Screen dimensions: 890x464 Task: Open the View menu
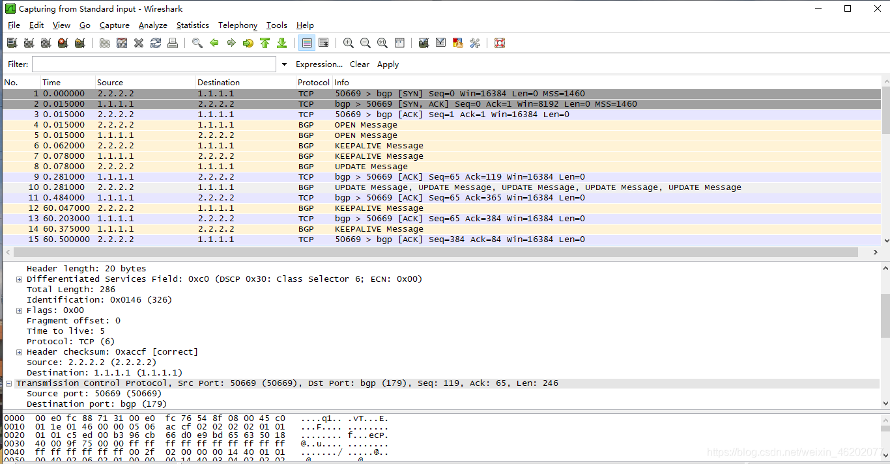61,25
